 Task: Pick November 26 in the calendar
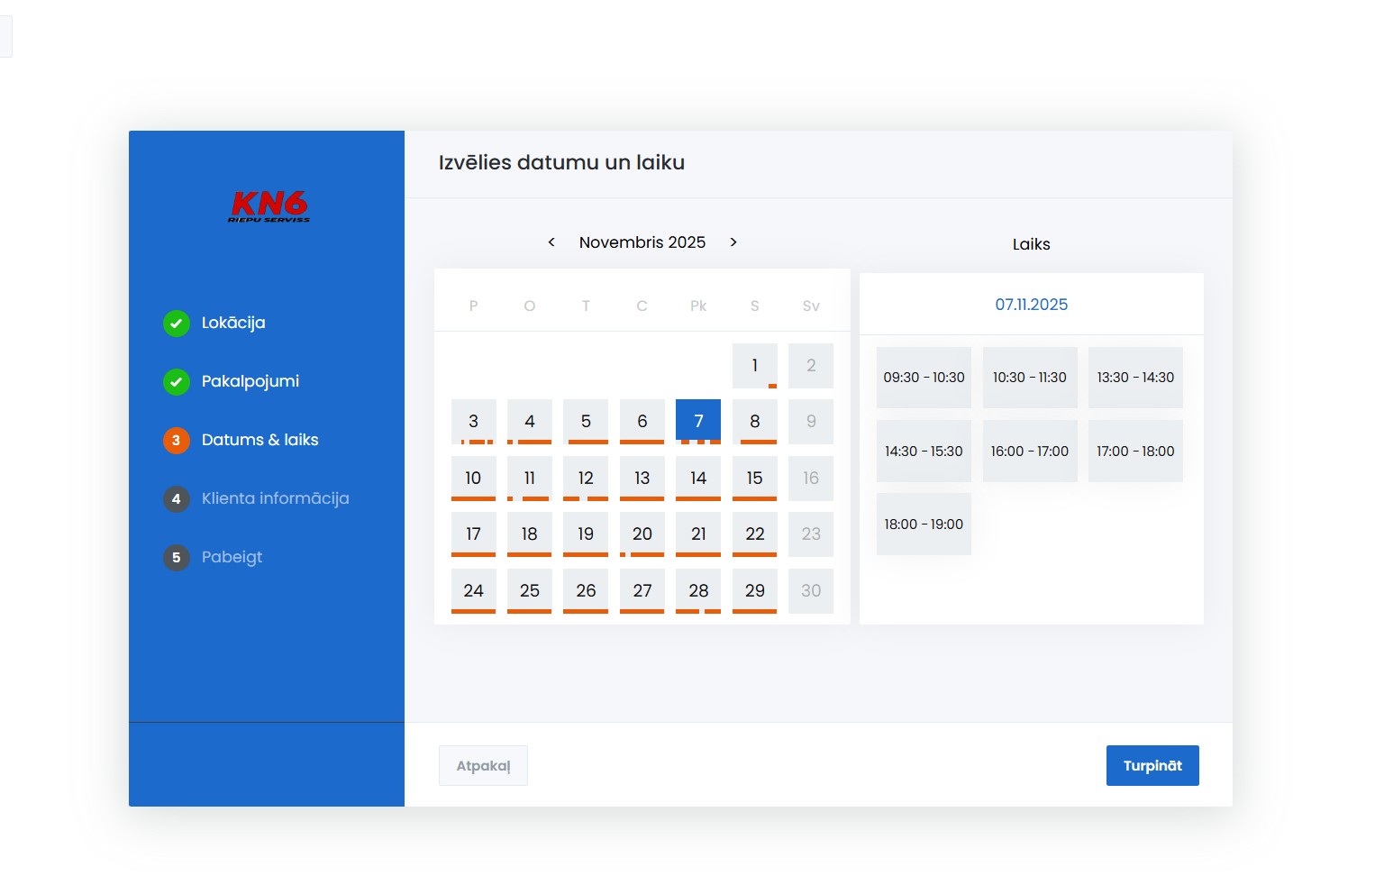pos(586,590)
